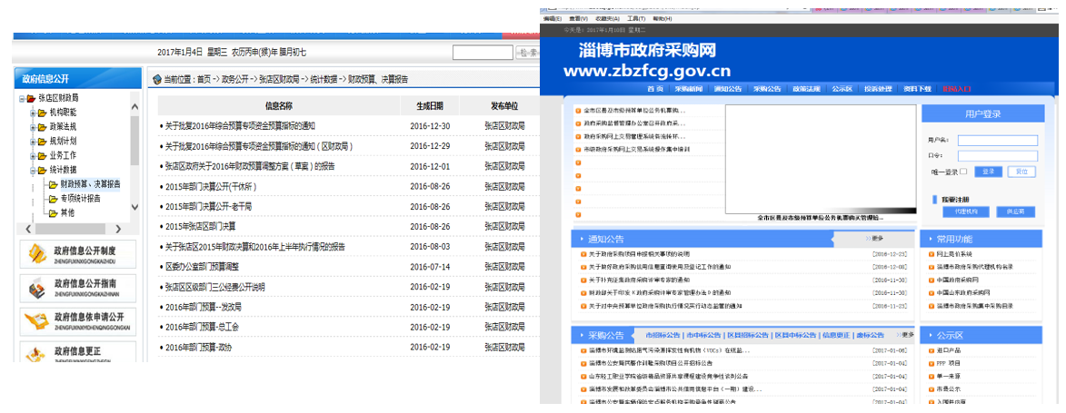Click the horizontal scrollbar under sidebar tree
The image size is (1066, 413).
[73, 229]
